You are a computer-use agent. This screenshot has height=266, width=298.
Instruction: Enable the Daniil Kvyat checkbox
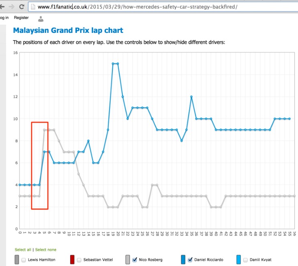tap(245, 260)
